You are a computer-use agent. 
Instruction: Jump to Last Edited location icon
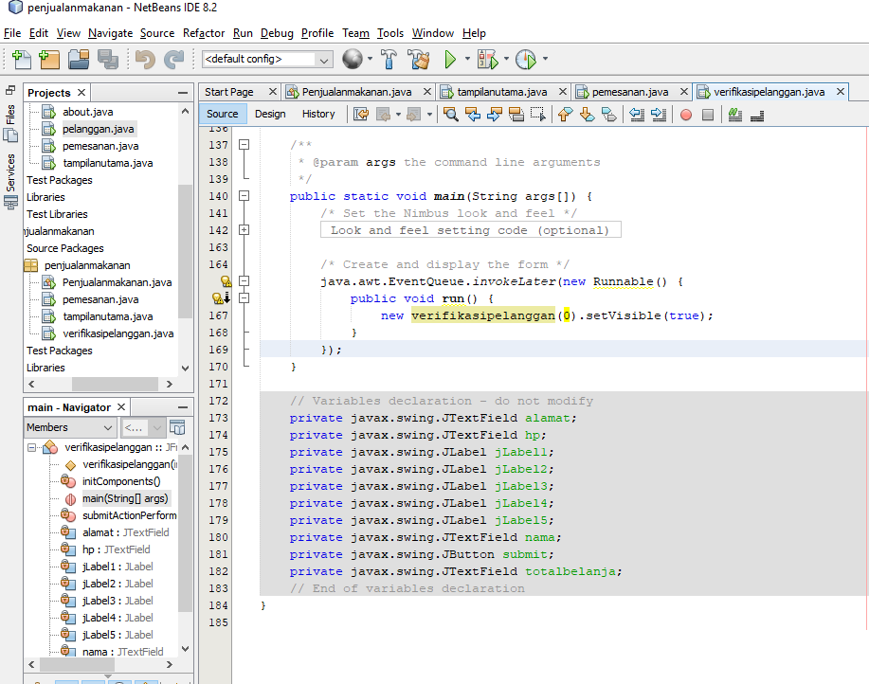pos(363,113)
